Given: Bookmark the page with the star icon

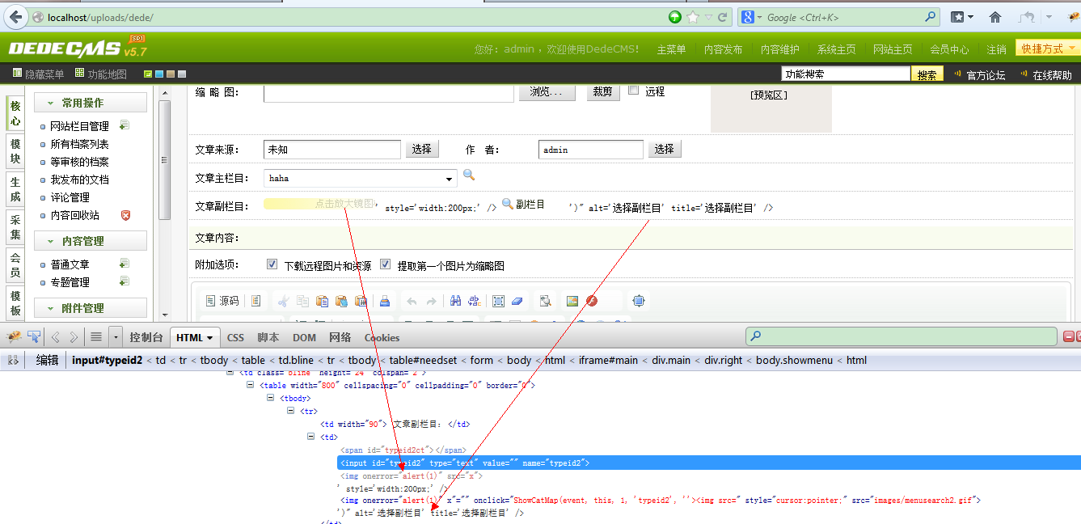Looking at the screenshot, I should [693, 17].
